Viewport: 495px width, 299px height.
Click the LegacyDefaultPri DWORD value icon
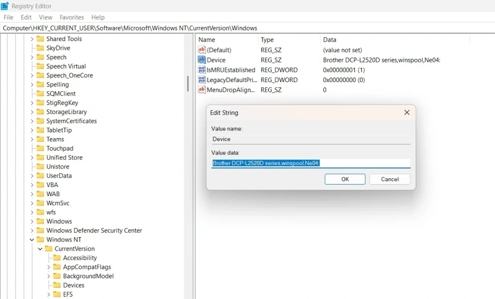202,80
